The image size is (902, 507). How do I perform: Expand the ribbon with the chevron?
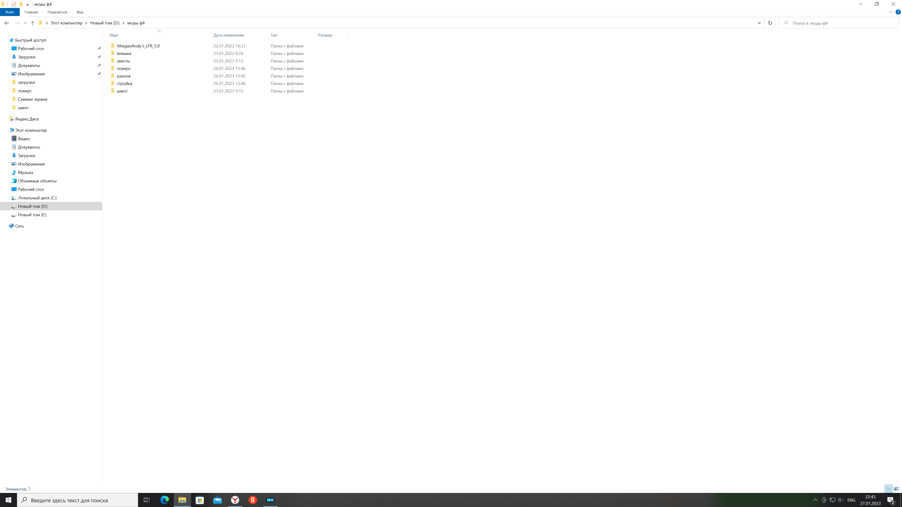click(890, 12)
